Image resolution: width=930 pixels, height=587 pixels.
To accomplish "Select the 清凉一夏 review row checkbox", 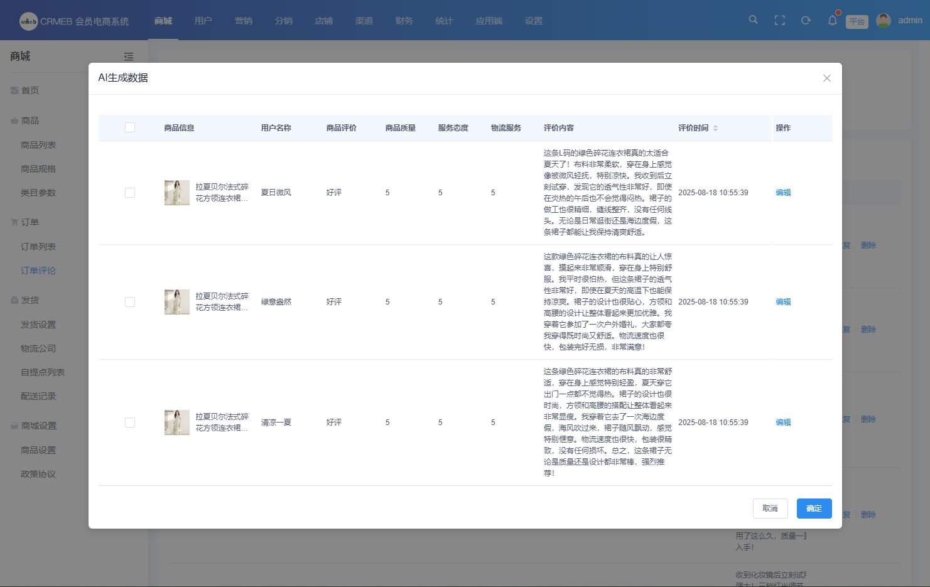I will [130, 423].
